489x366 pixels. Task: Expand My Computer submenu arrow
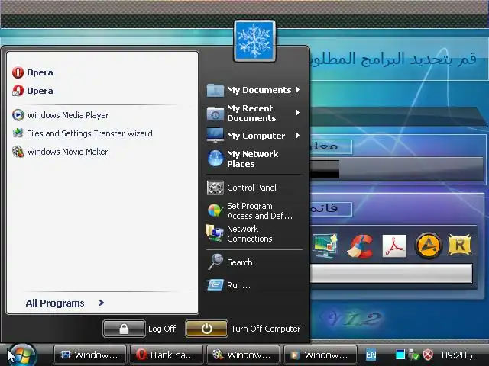click(x=298, y=136)
